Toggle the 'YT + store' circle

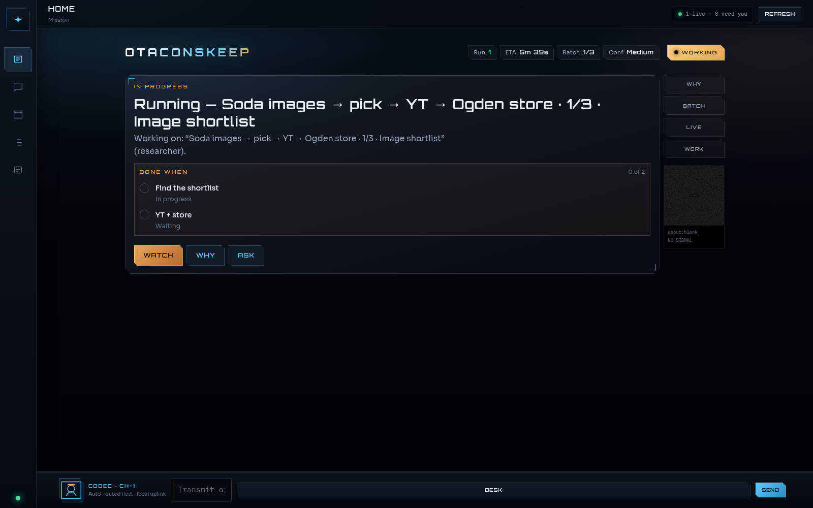144,215
